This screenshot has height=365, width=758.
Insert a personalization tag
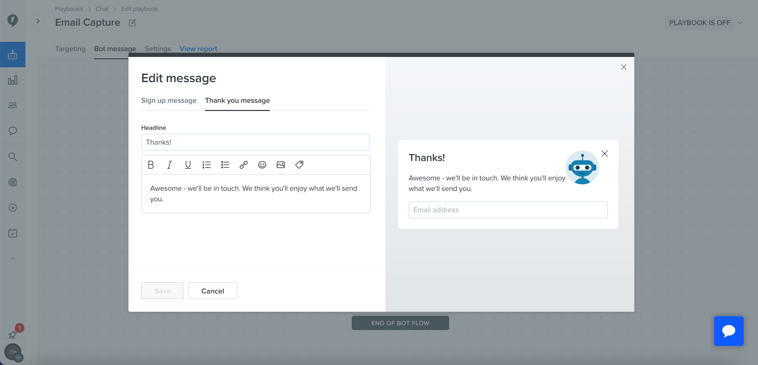[299, 164]
